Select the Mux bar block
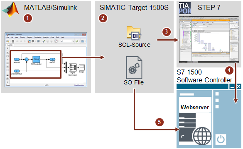This screenshot has width=243, height=149. [x=66, y=67]
